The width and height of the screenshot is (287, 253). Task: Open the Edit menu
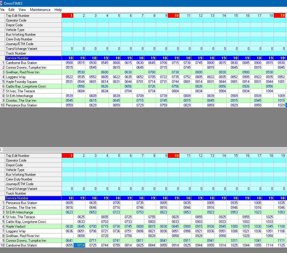click(11, 10)
